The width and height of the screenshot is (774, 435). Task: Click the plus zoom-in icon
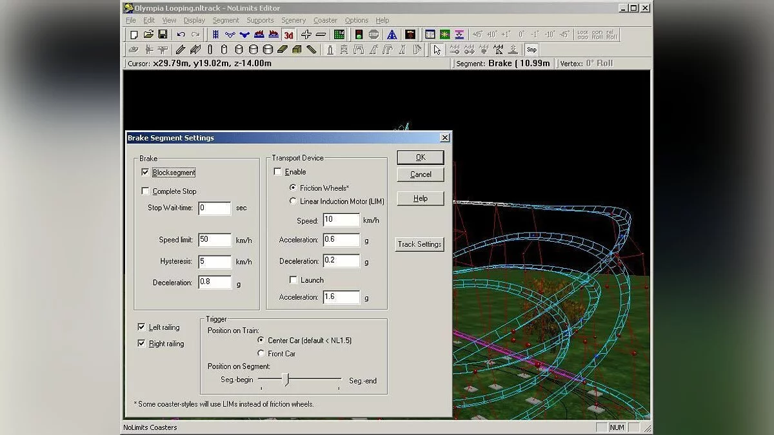click(306, 34)
